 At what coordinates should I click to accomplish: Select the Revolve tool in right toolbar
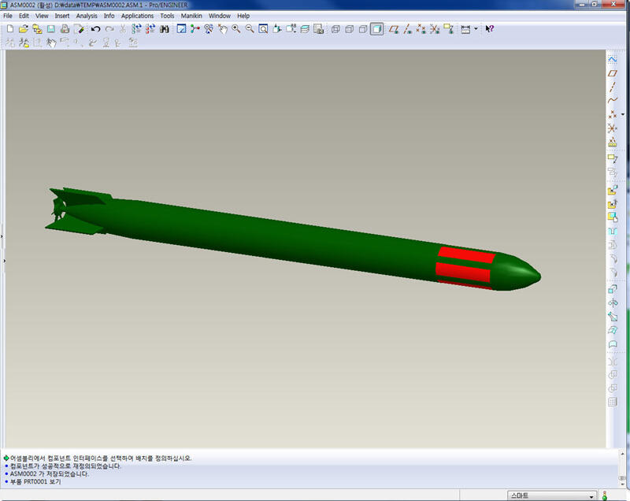coord(613,258)
